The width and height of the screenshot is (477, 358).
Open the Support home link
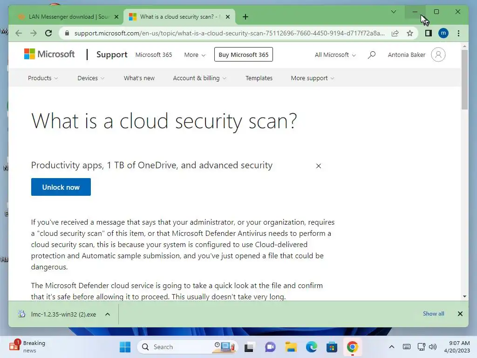112,55
